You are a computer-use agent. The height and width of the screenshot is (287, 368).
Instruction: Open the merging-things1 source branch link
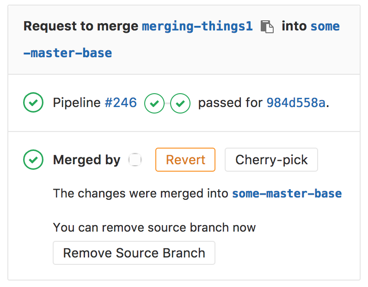(x=197, y=26)
